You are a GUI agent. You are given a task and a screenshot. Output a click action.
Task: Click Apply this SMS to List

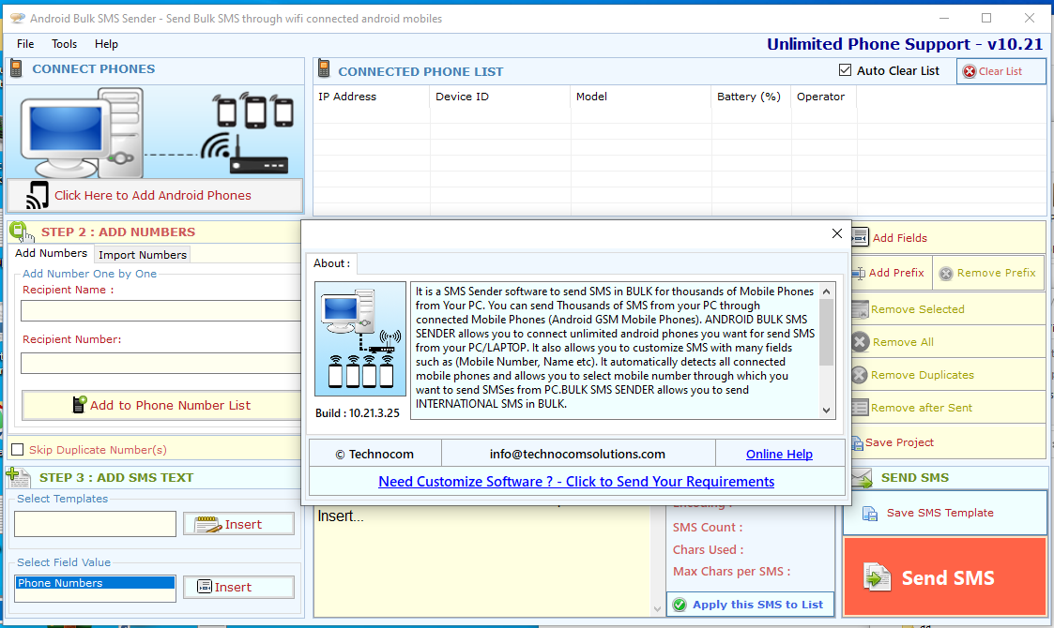tap(749, 605)
